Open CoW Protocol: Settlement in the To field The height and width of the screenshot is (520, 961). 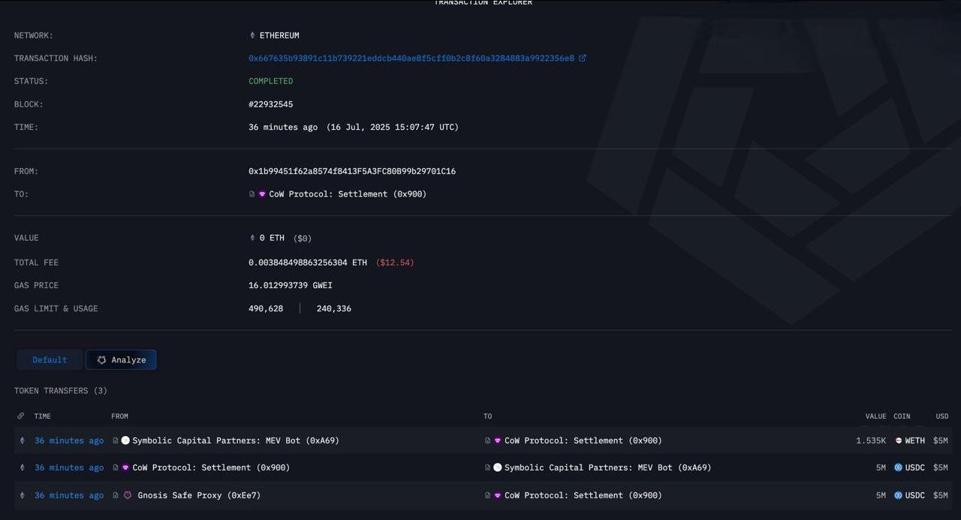[x=348, y=194]
